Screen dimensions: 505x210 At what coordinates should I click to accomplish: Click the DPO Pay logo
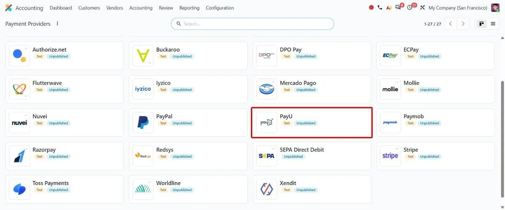coord(267,56)
